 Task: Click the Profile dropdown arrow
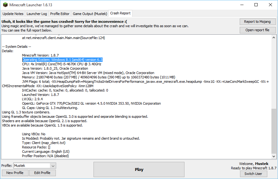53,166
